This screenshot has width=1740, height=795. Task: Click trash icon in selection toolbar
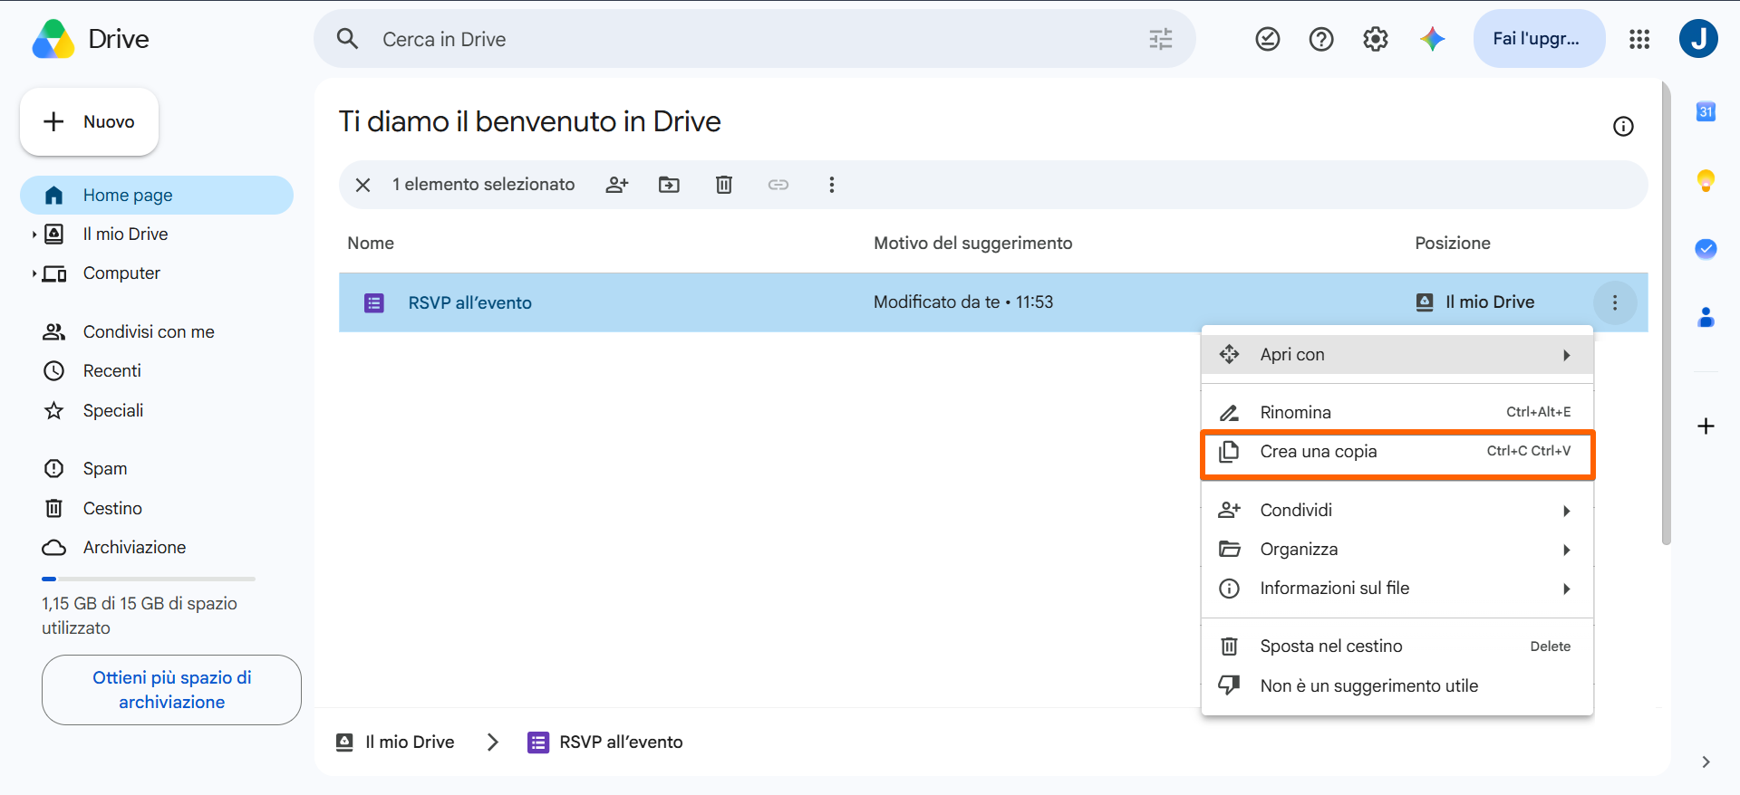(724, 185)
